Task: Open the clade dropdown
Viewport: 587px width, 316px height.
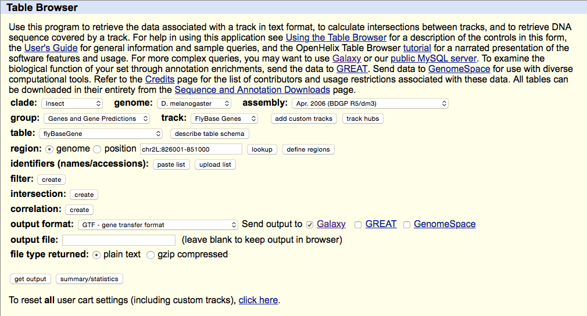Action: coord(72,103)
